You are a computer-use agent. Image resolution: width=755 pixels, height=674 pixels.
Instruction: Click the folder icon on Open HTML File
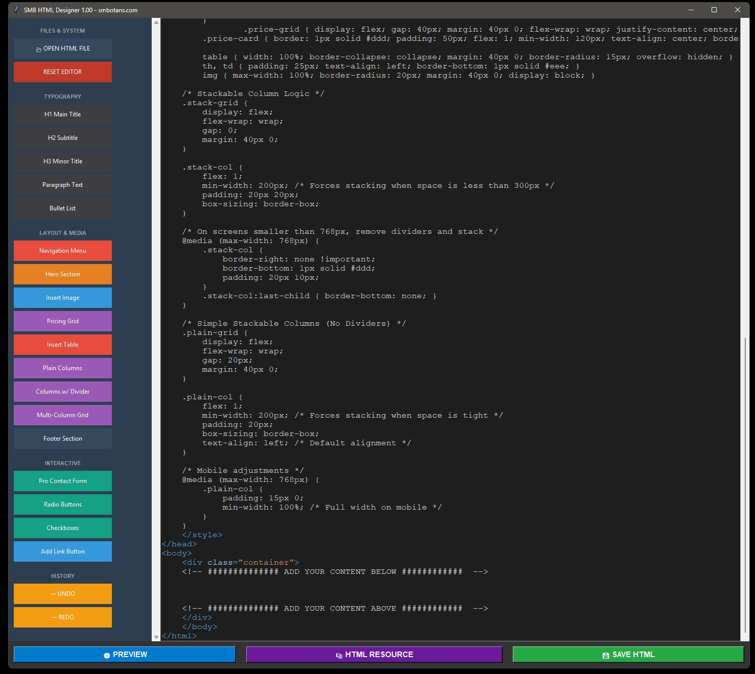click(39, 50)
